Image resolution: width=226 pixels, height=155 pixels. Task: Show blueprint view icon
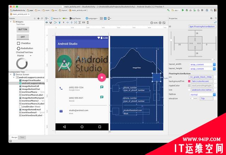pyautogui.click(x=105, y=18)
